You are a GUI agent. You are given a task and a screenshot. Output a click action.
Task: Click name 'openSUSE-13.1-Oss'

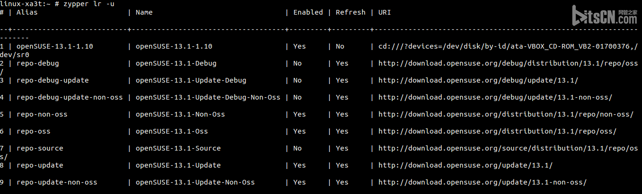(172, 131)
